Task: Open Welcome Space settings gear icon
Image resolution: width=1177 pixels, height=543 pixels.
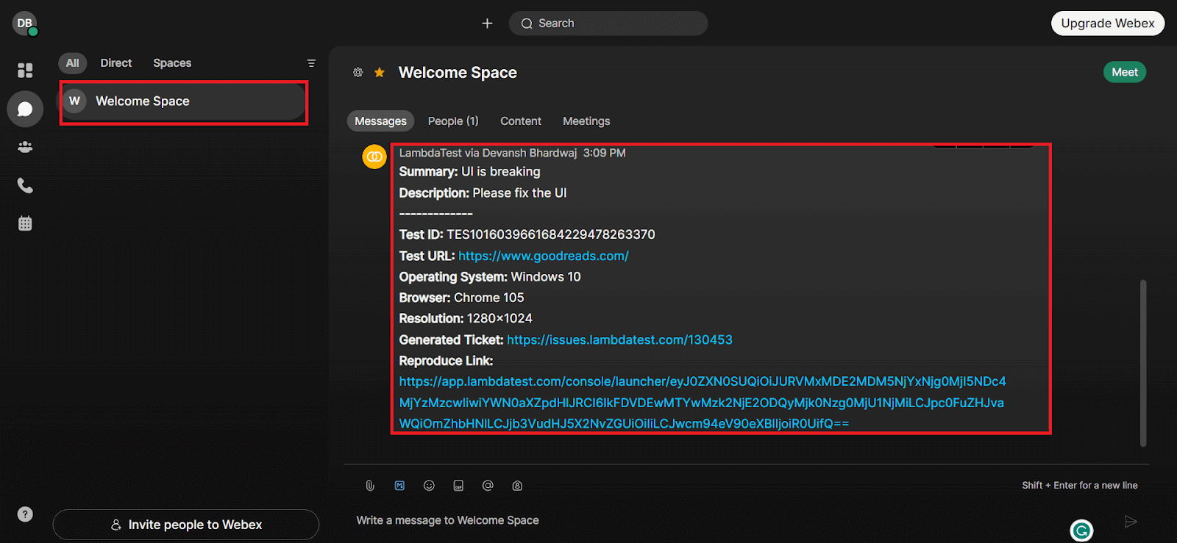Action: click(358, 72)
